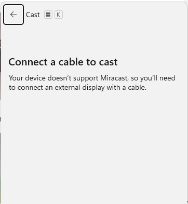Click the word 'cast' ending the heading
Screen dimensions: 188x204
(x=109, y=62)
